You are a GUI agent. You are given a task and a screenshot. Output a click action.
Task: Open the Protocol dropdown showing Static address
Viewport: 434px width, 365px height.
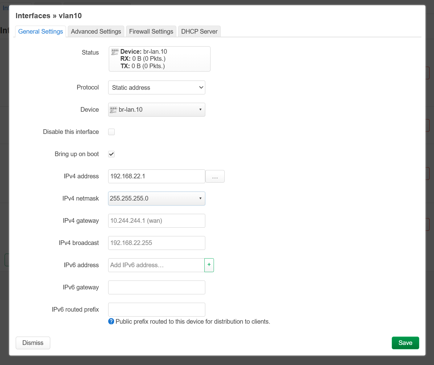(x=157, y=88)
